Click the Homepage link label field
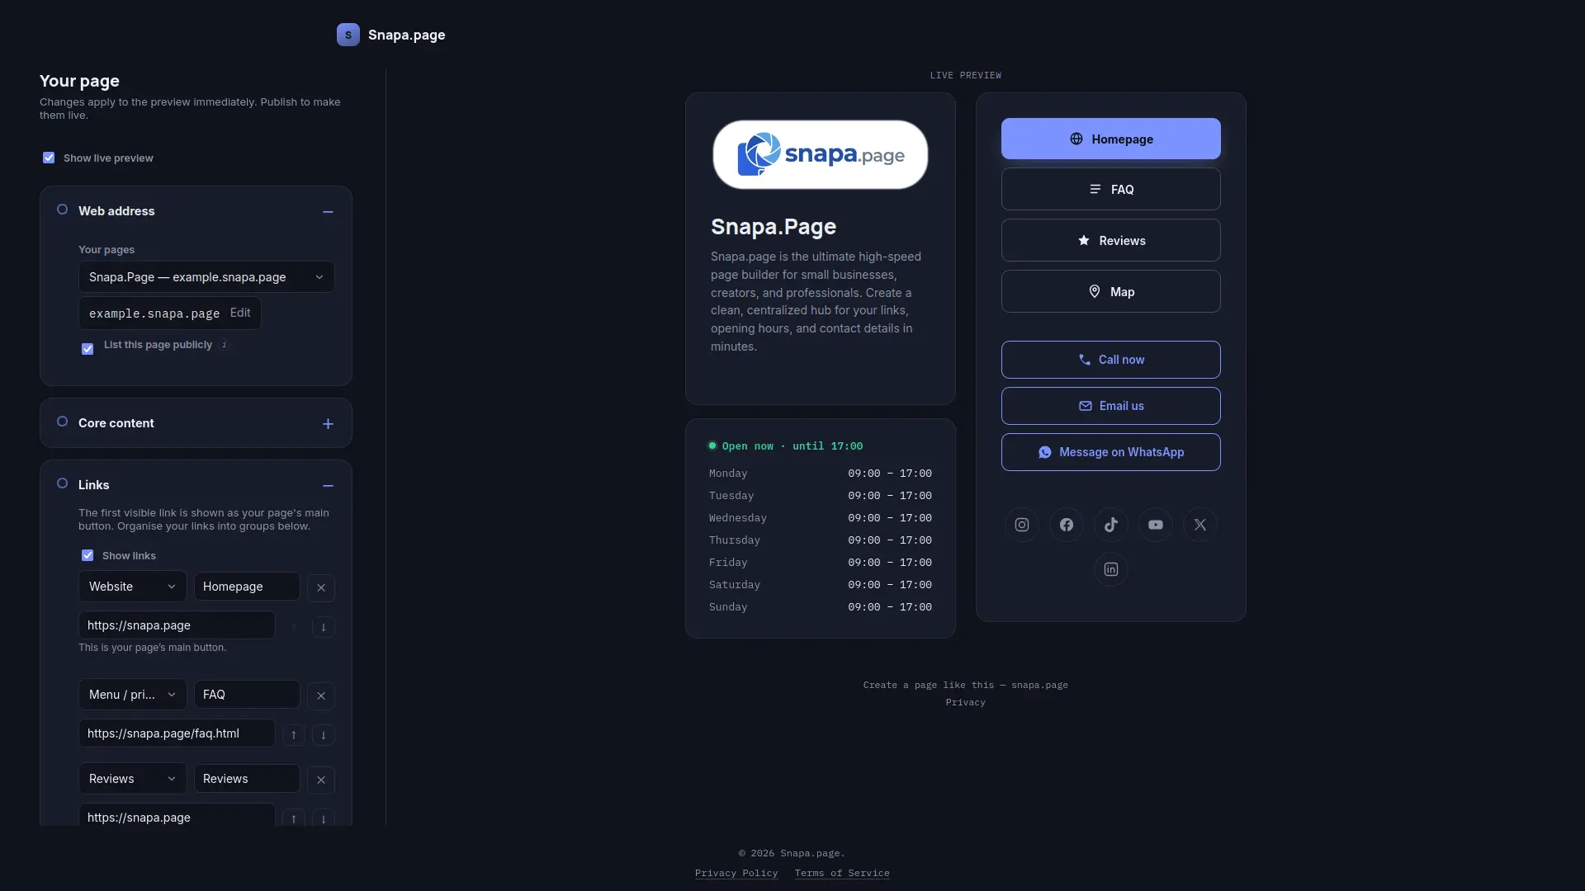This screenshot has height=891, width=1585. [x=247, y=587]
